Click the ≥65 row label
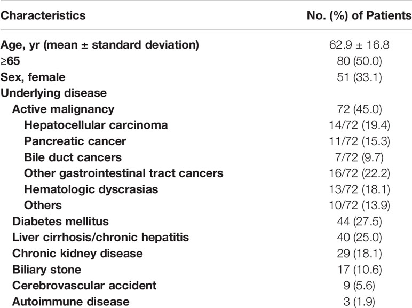412x308 pixels. tap(10, 61)
